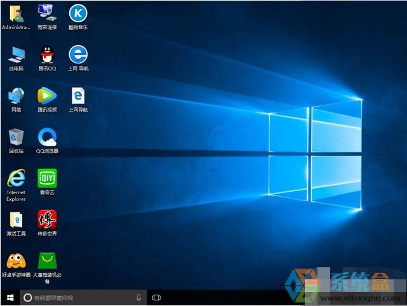Launch 宽带连接 broadband connection shortcut
This screenshot has width=407, height=306.
point(46,13)
